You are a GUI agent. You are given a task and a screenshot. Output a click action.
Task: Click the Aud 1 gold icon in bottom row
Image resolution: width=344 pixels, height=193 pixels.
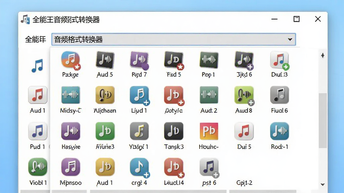tap(105, 167)
